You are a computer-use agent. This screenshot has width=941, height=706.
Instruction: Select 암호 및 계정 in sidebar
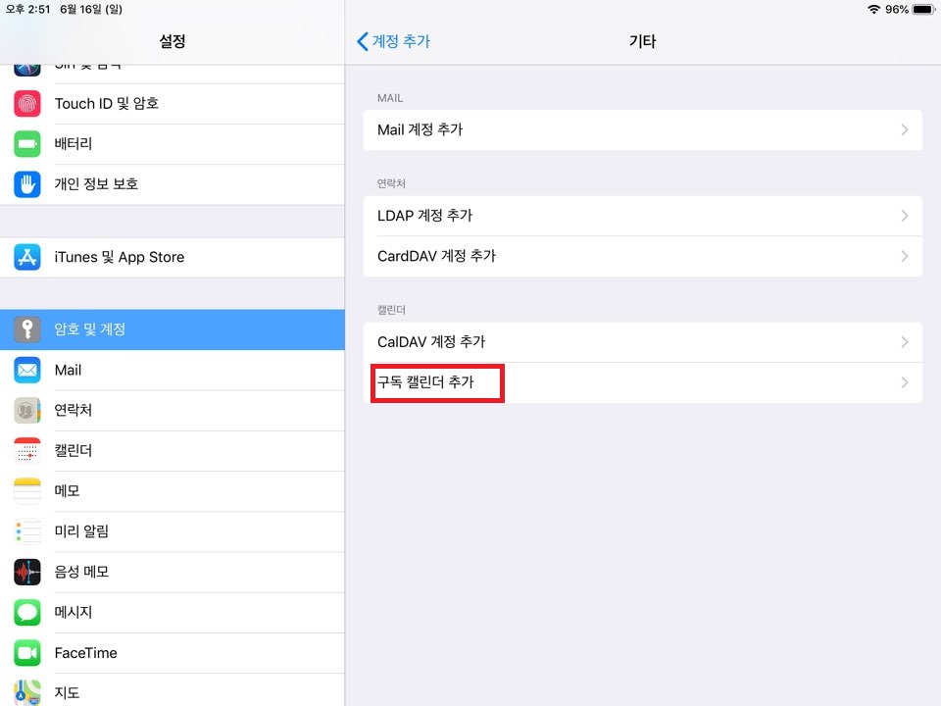click(172, 329)
